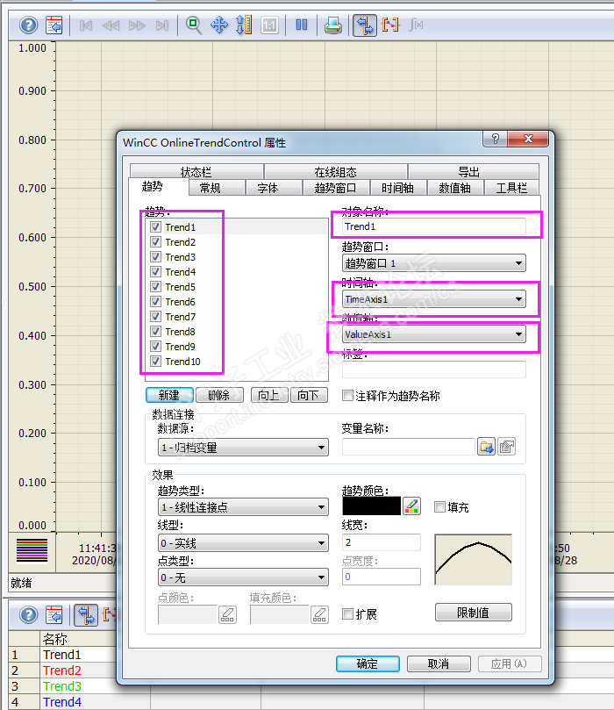
Task: Click 向上 button
Action: [x=269, y=395]
